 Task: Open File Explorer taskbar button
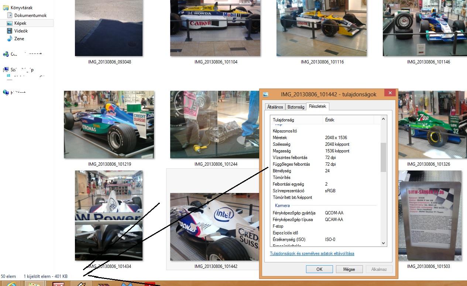click(x=34, y=284)
